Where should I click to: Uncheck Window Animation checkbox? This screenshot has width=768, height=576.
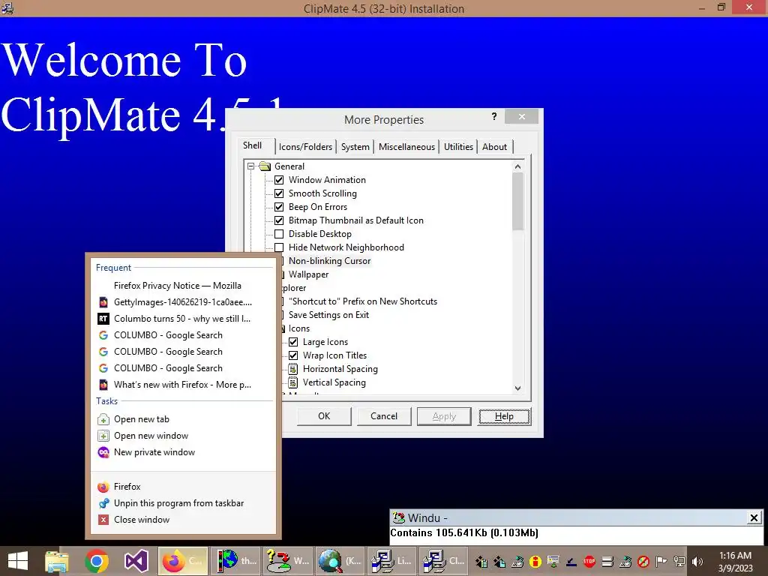coord(279,180)
